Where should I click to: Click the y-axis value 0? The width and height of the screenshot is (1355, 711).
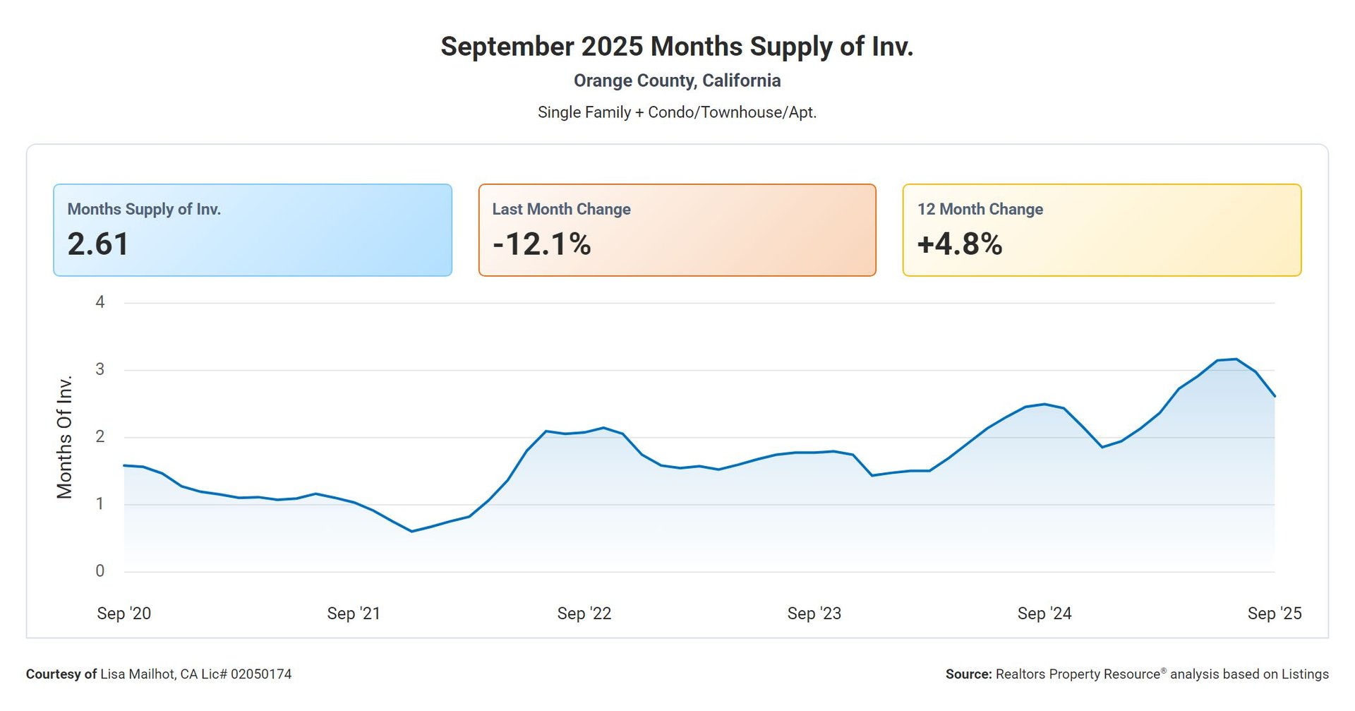100,571
